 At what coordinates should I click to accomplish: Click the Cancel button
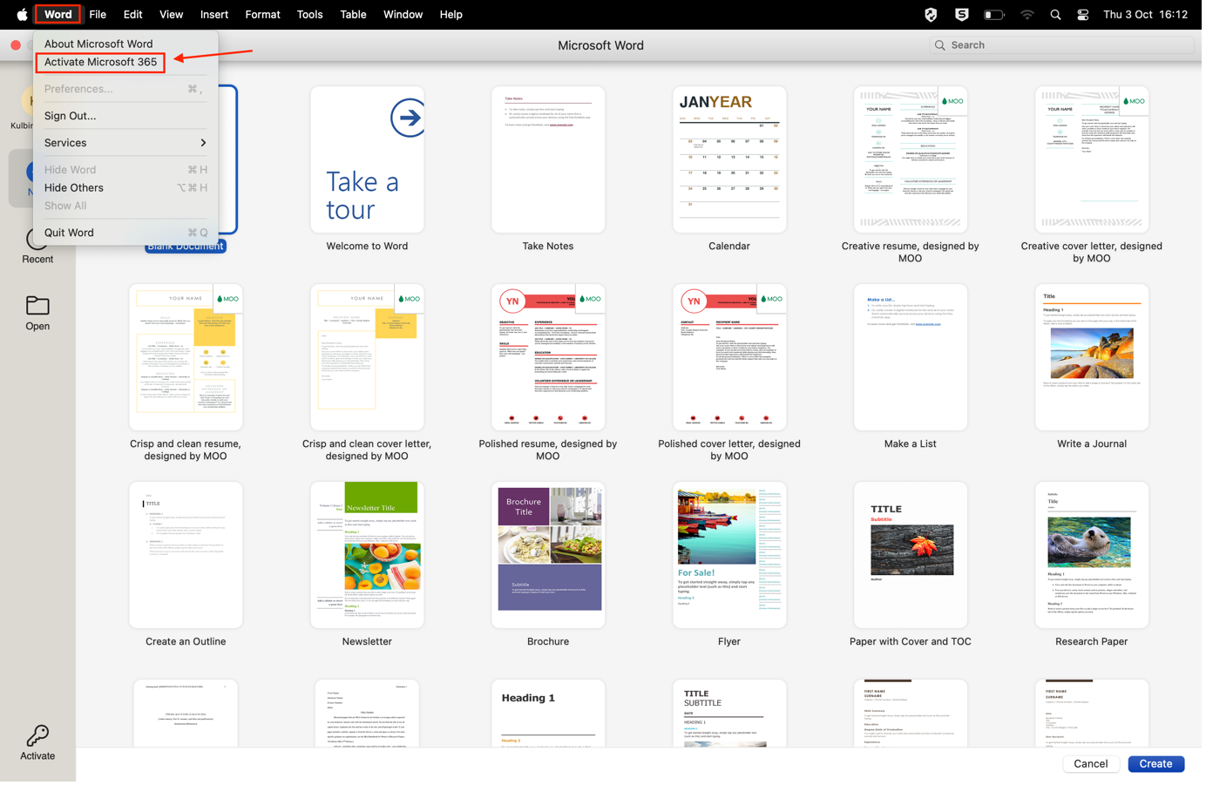coord(1090,764)
